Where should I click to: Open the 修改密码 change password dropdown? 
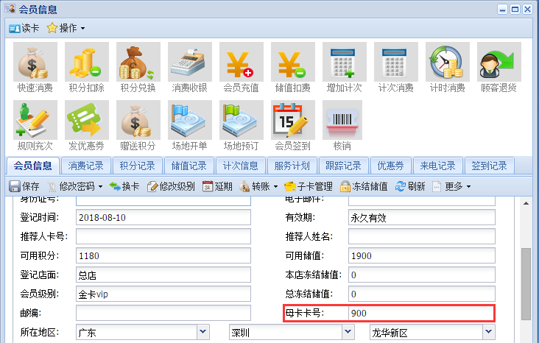point(75,186)
